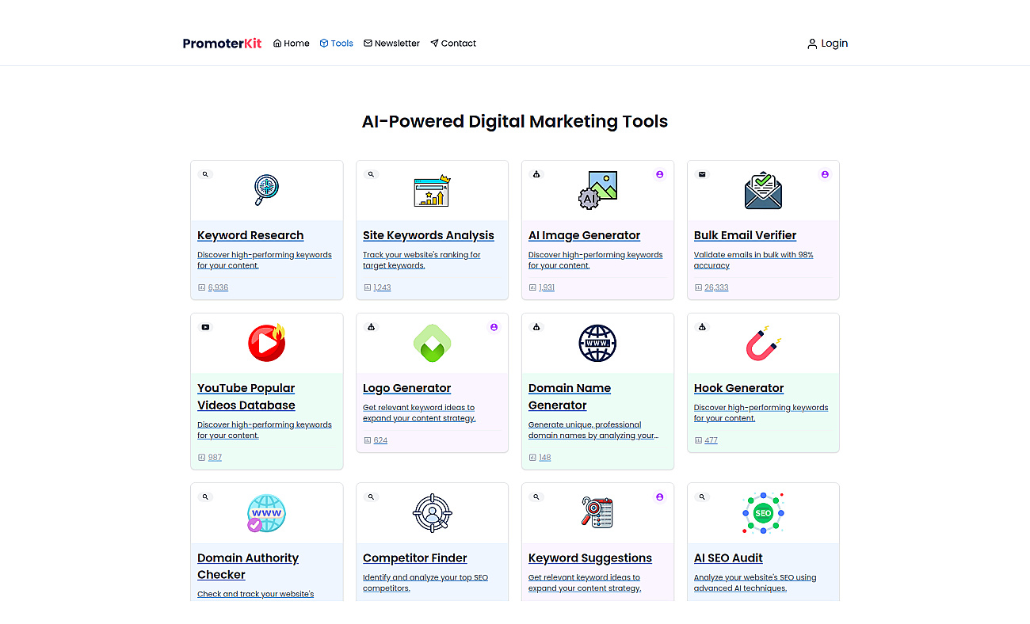Image resolution: width=1030 pixels, height=624 pixels.
Task: Open the Hook Generator title link
Action: click(x=739, y=388)
